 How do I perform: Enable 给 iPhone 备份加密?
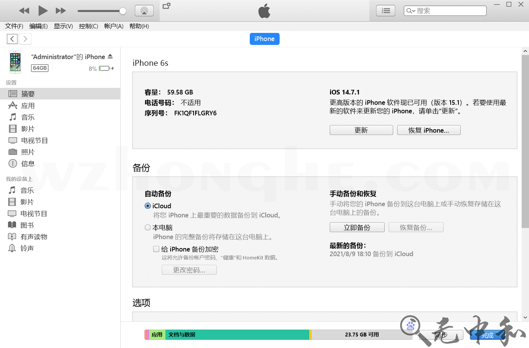156,249
